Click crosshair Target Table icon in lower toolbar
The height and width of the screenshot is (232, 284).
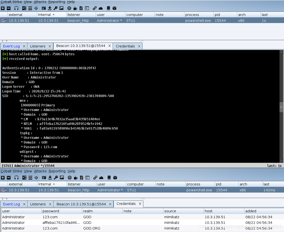(36, 178)
